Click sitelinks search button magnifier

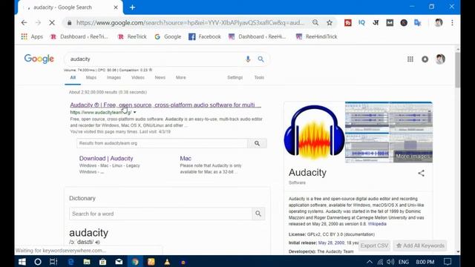[x=257, y=143]
